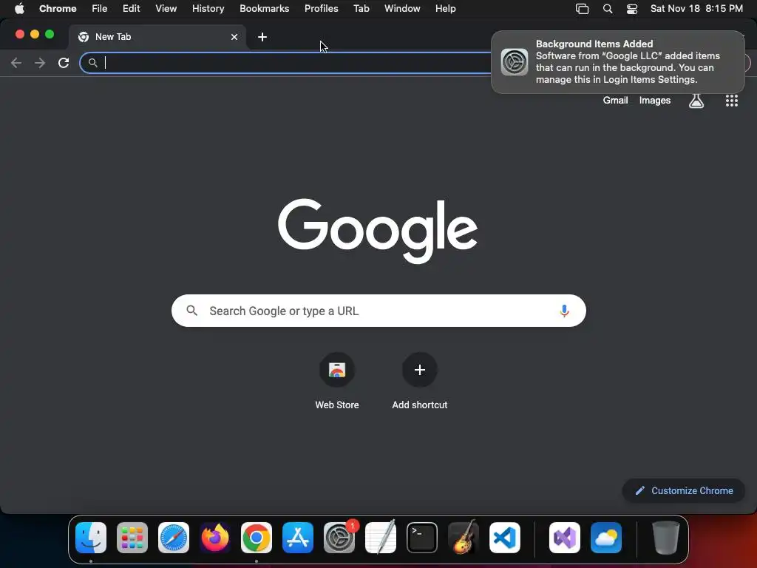Click the forward navigation arrow
The height and width of the screenshot is (568, 757).
point(40,63)
